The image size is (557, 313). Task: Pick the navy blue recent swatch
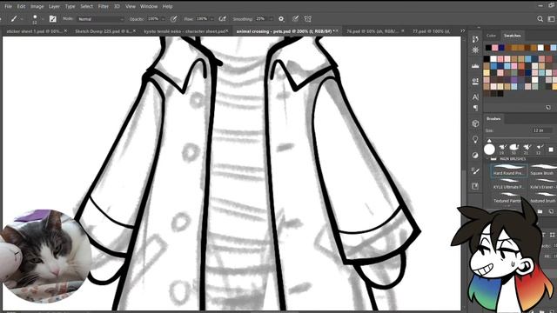point(501,48)
